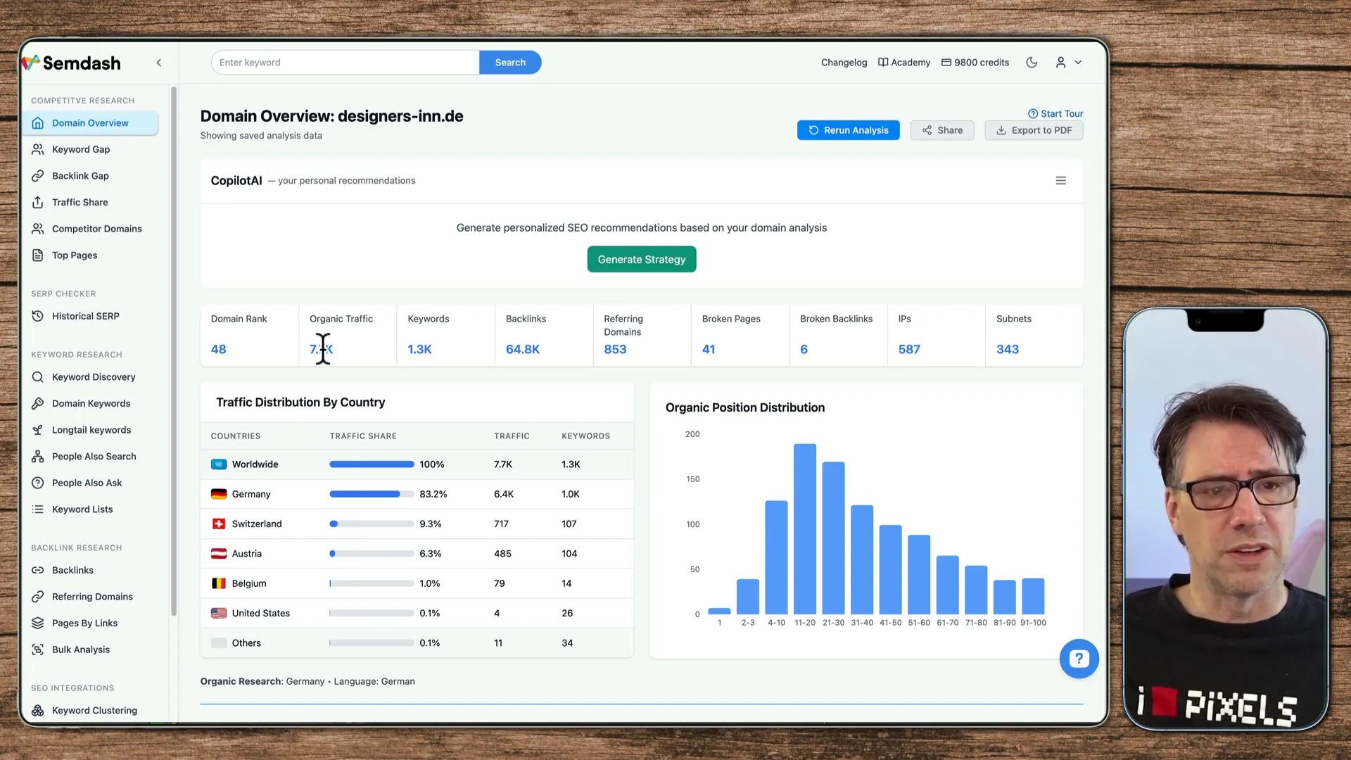
Task: Click Export to PDF button
Action: coord(1033,130)
